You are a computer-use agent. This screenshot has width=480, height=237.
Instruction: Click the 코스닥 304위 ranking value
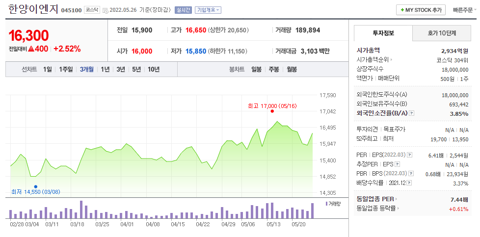pyautogui.click(x=453, y=60)
